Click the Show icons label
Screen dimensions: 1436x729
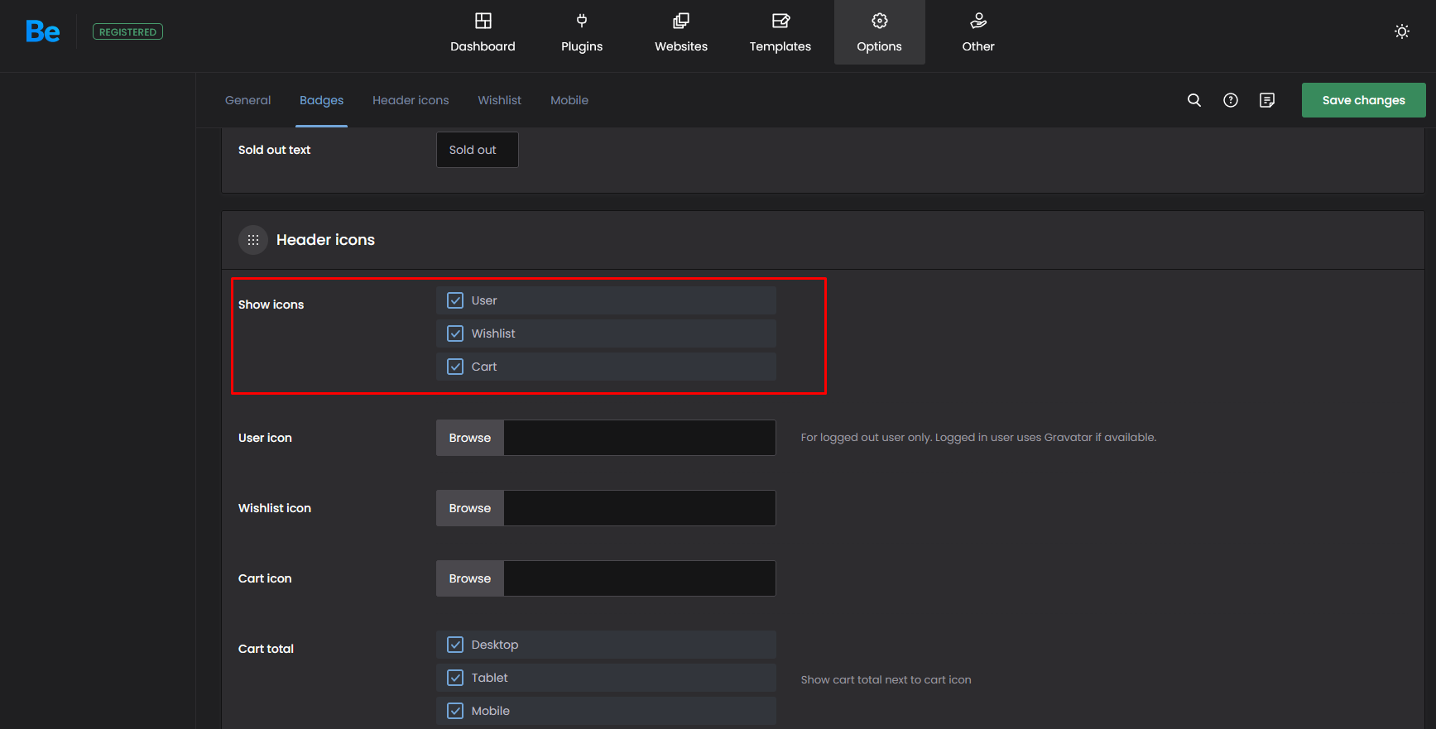point(271,305)
